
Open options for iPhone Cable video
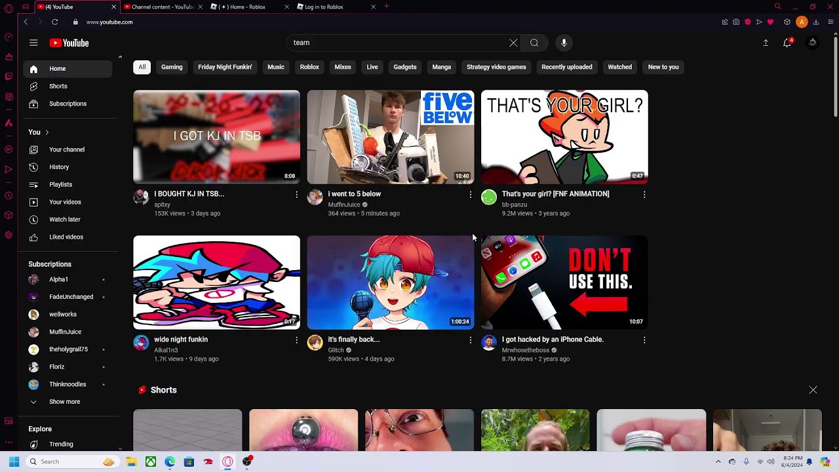[644, 340]
